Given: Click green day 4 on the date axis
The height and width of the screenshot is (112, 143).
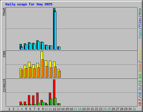Looking at the screenshot, I should click(22, 109).
